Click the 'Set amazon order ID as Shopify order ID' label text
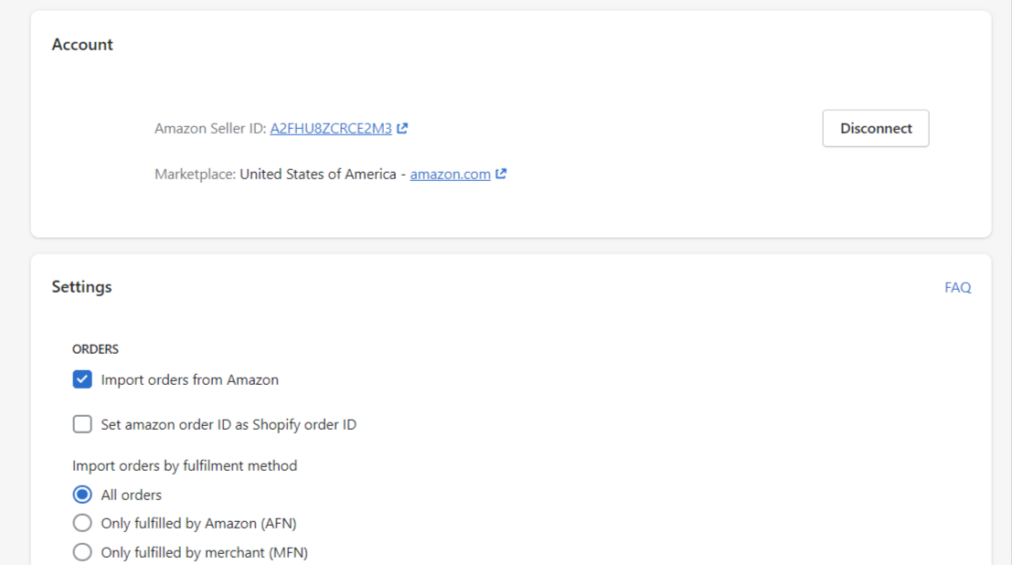Viewport: 1012px width, 565px height. point(229,424)
